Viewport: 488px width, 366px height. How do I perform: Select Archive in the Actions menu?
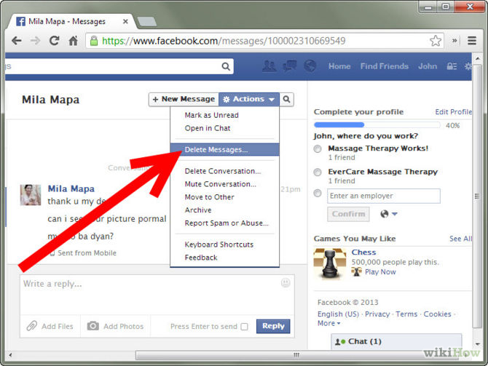pos(198,210)
